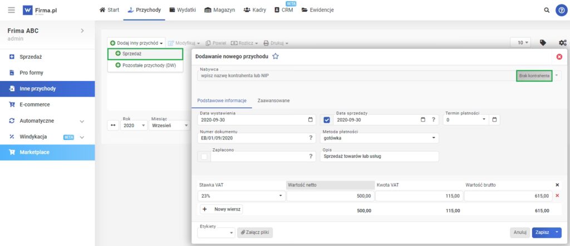The image size is (570, 246).
Task: Click the Termin płatności calendar button
Action: tap(495, 119)
